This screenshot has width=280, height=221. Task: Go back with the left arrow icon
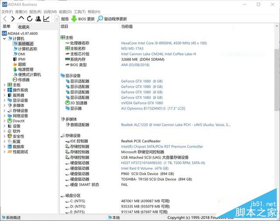(5, 19)
